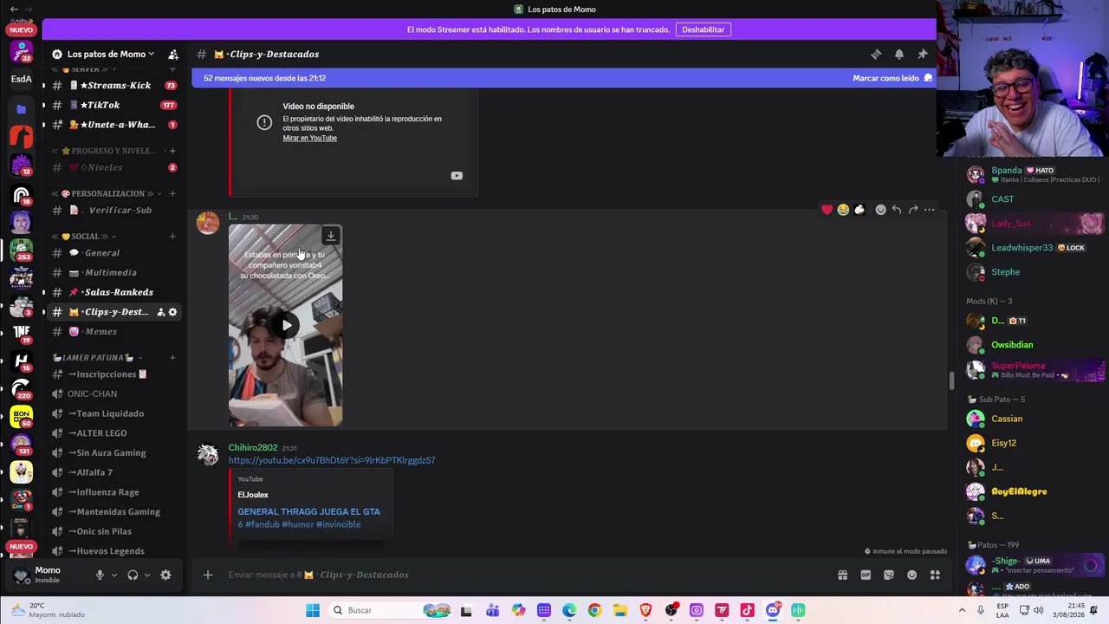This screenshot has width=1109, height=624.
Task: Click Marcar como leído
Action: pos(892,78)
